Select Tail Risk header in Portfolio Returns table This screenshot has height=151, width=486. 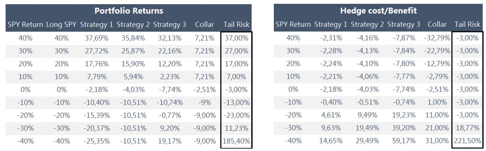pos(236,25)
